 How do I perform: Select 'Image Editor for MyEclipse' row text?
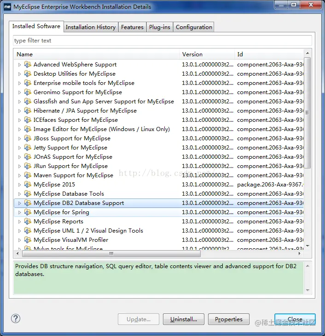(x=101, y=129)
